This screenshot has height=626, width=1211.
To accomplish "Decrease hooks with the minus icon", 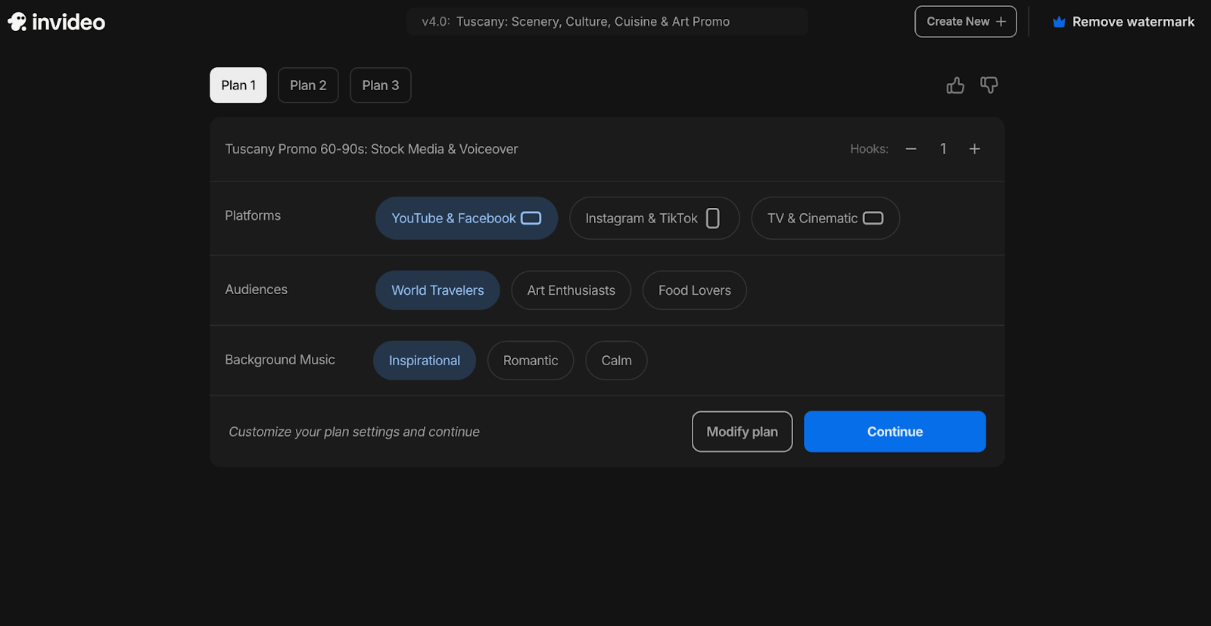I will click(x=911, y=149).
